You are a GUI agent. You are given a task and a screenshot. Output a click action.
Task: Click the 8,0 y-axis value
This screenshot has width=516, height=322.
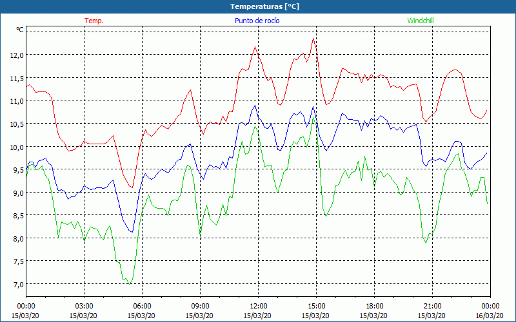click(19, 238)
